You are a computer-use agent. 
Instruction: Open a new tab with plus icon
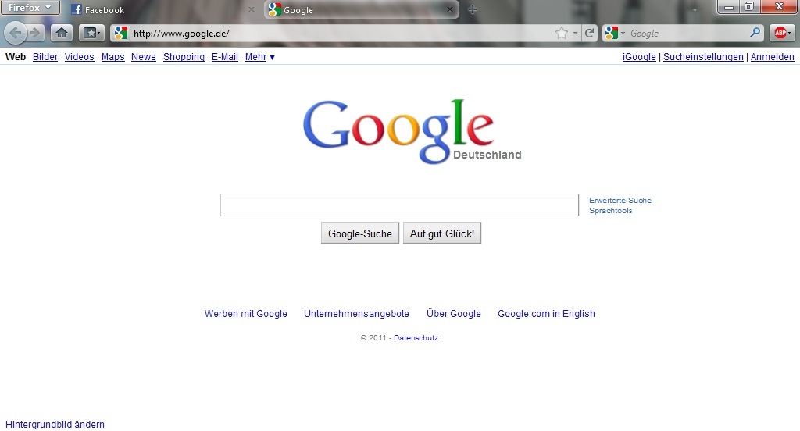(473, 9)
